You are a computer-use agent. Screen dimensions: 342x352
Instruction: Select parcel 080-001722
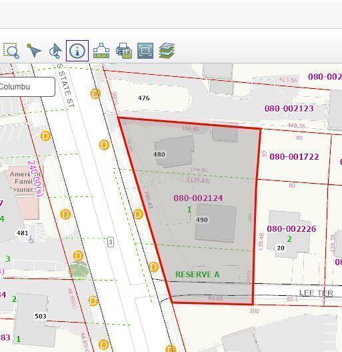tap(294, 157)
